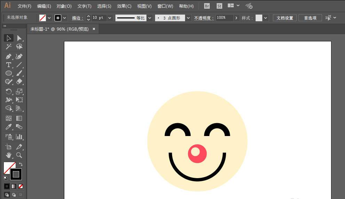Image resolution: width=345 pixels, height=199 pixels.
Task: Activate the Eyedropper tool
Action: click(x=9, y=127)
